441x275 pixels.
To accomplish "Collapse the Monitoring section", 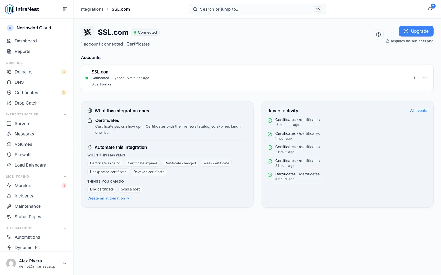I will [x=37, y=176].
